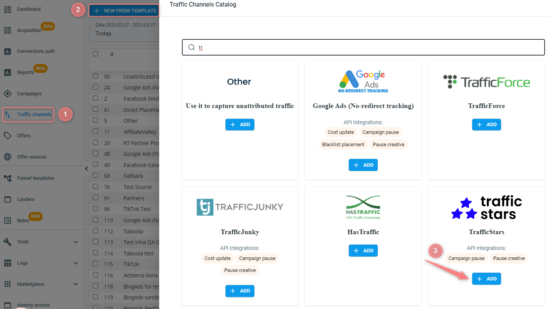This screenshot has height=309, width=550.
Task: Open the Funnel templates menu item
Action: point(36,178)
